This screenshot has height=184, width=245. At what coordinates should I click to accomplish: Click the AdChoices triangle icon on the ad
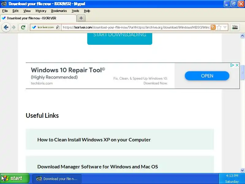pyautogui.click(x=232, y=65)
